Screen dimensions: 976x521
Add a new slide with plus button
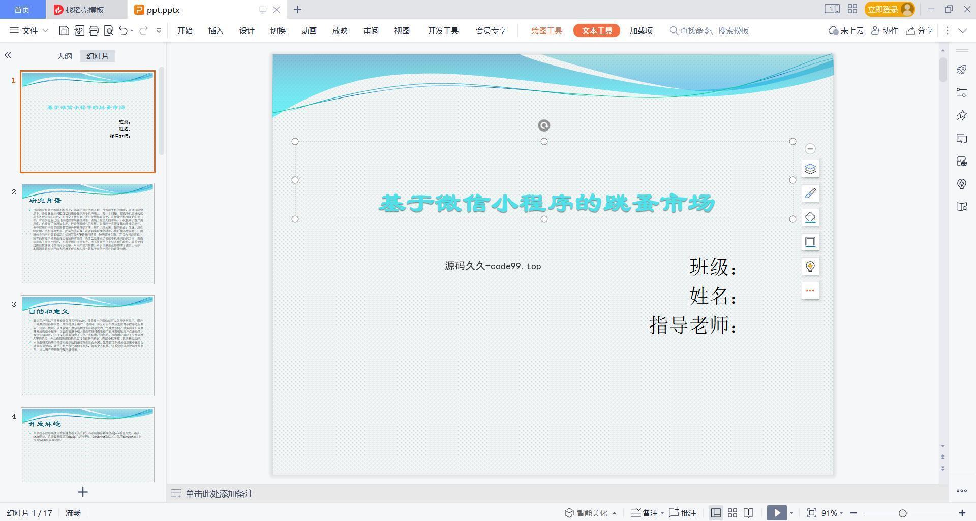click(83, 492)
